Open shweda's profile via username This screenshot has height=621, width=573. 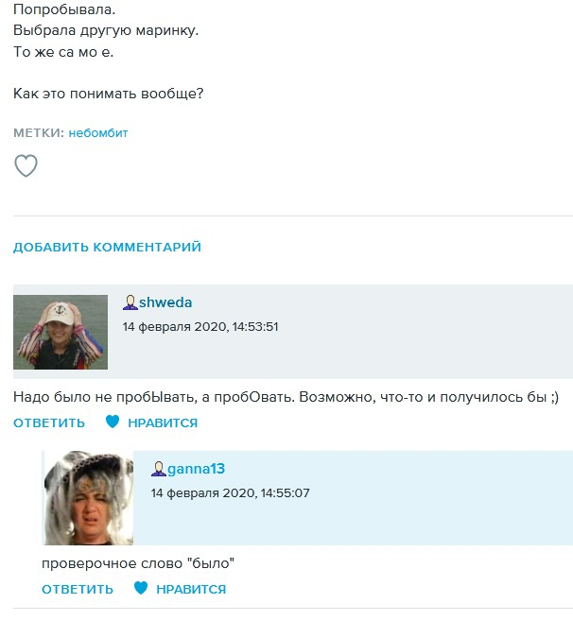tap(165, 302)
